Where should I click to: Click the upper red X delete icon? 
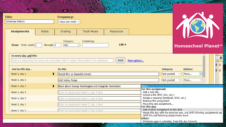point(220,65)
